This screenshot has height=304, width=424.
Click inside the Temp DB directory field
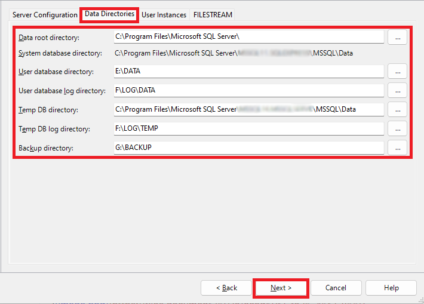(248, 109)
